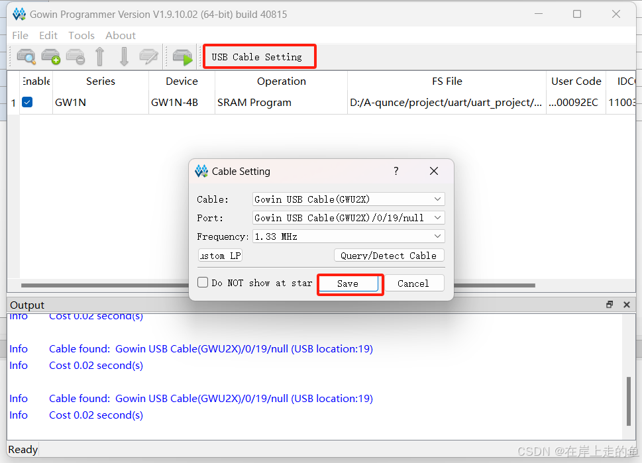Click the FS file path cell
Image resolution: width=642 pixels, height=463 pixels.
pos(447,103)
